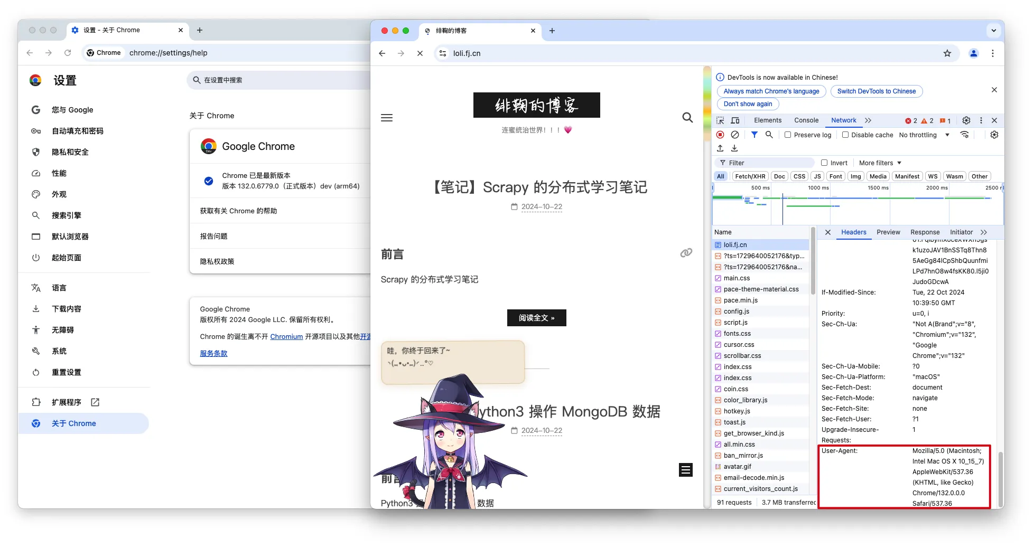
Task: Close the request details pane
Action: click(x=828, y=232)
